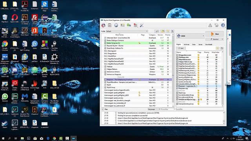Open Microsoft Edge desktop shortcut

[x=44, y=6]
